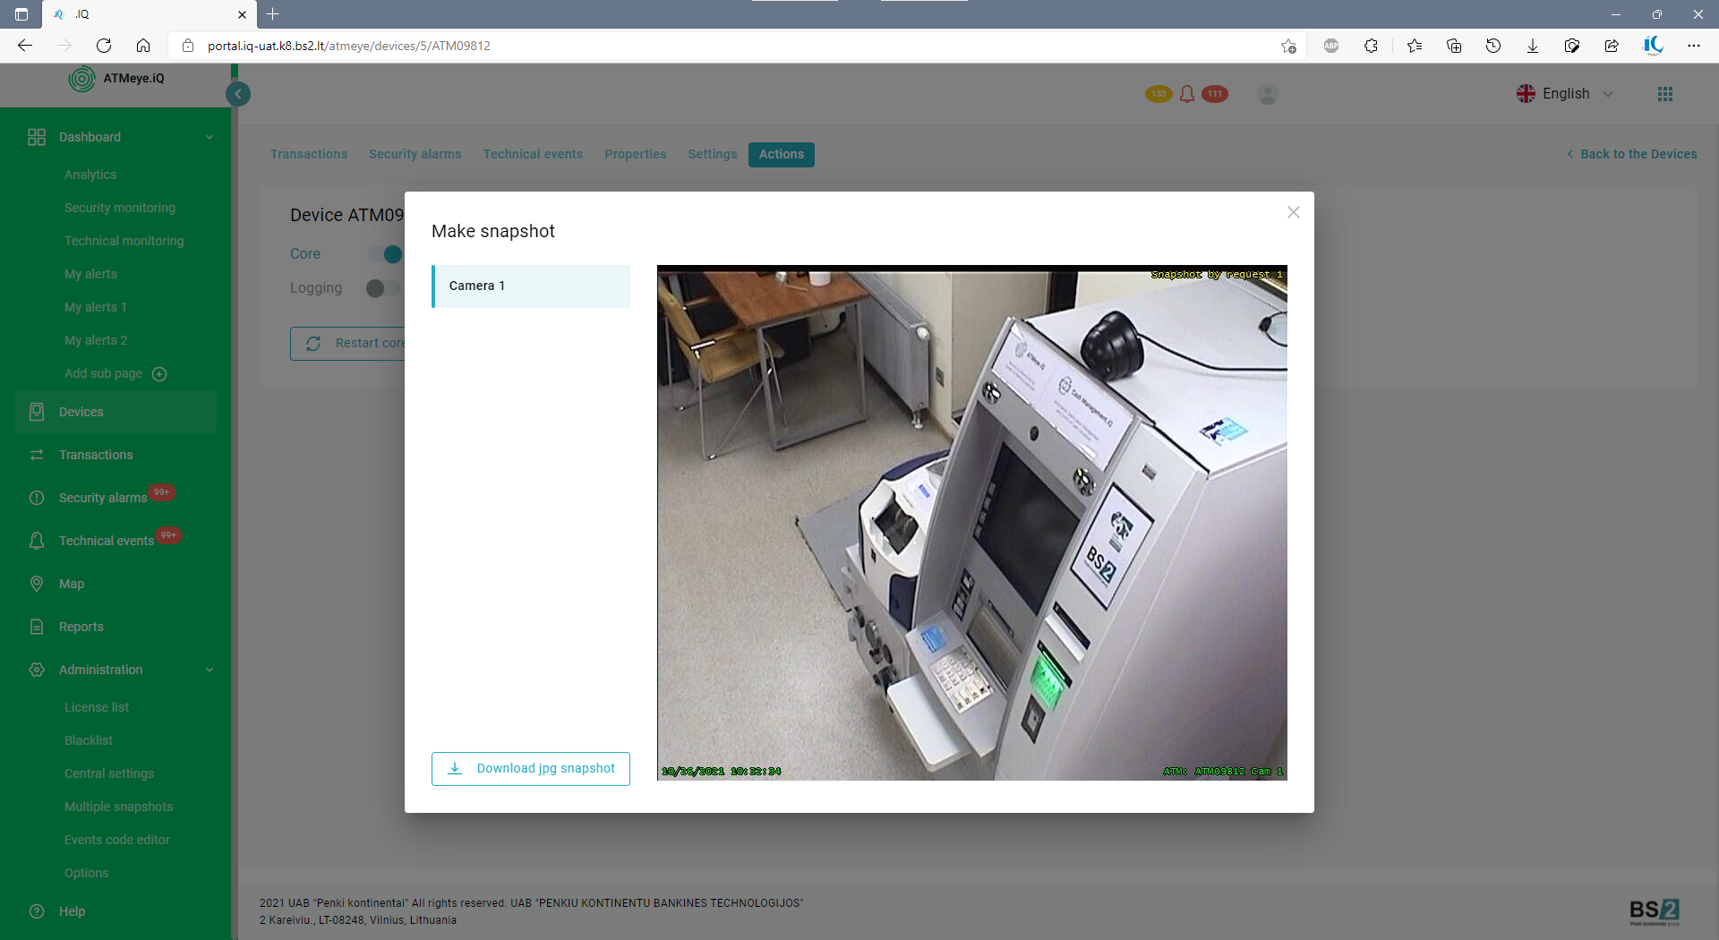
Task: Collapse the Administration menu section
Action: click(x=210, y=670)
